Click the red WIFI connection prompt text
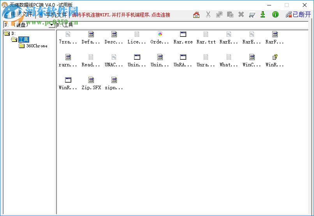This screenshot has width=314, height=216. click(x=121, y=15)
